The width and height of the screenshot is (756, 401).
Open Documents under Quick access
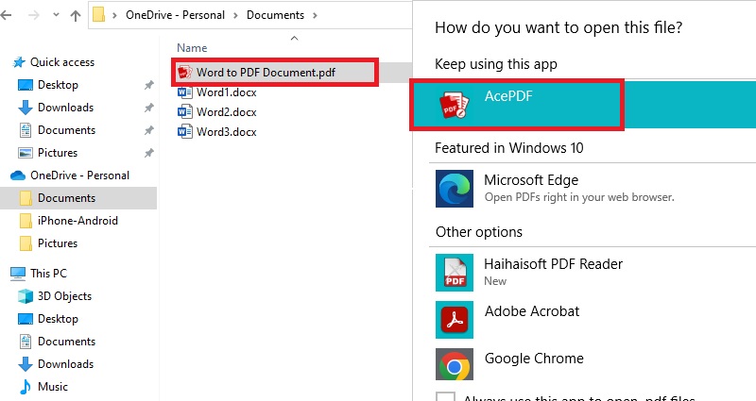(x=66, y=130)
